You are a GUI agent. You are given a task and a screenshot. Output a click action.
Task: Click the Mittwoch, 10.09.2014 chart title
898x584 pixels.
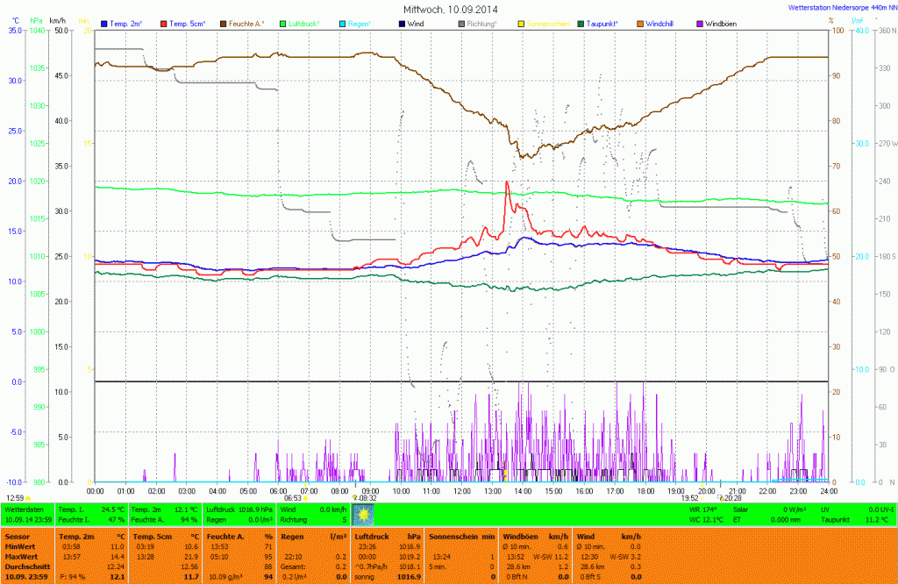click(447, 9)
